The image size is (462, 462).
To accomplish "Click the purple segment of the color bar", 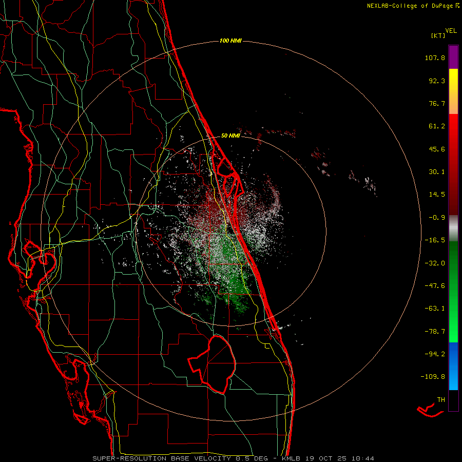I will pos(453,57).
